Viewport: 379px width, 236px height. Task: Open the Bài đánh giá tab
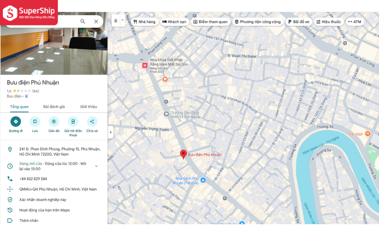point(54,107)
